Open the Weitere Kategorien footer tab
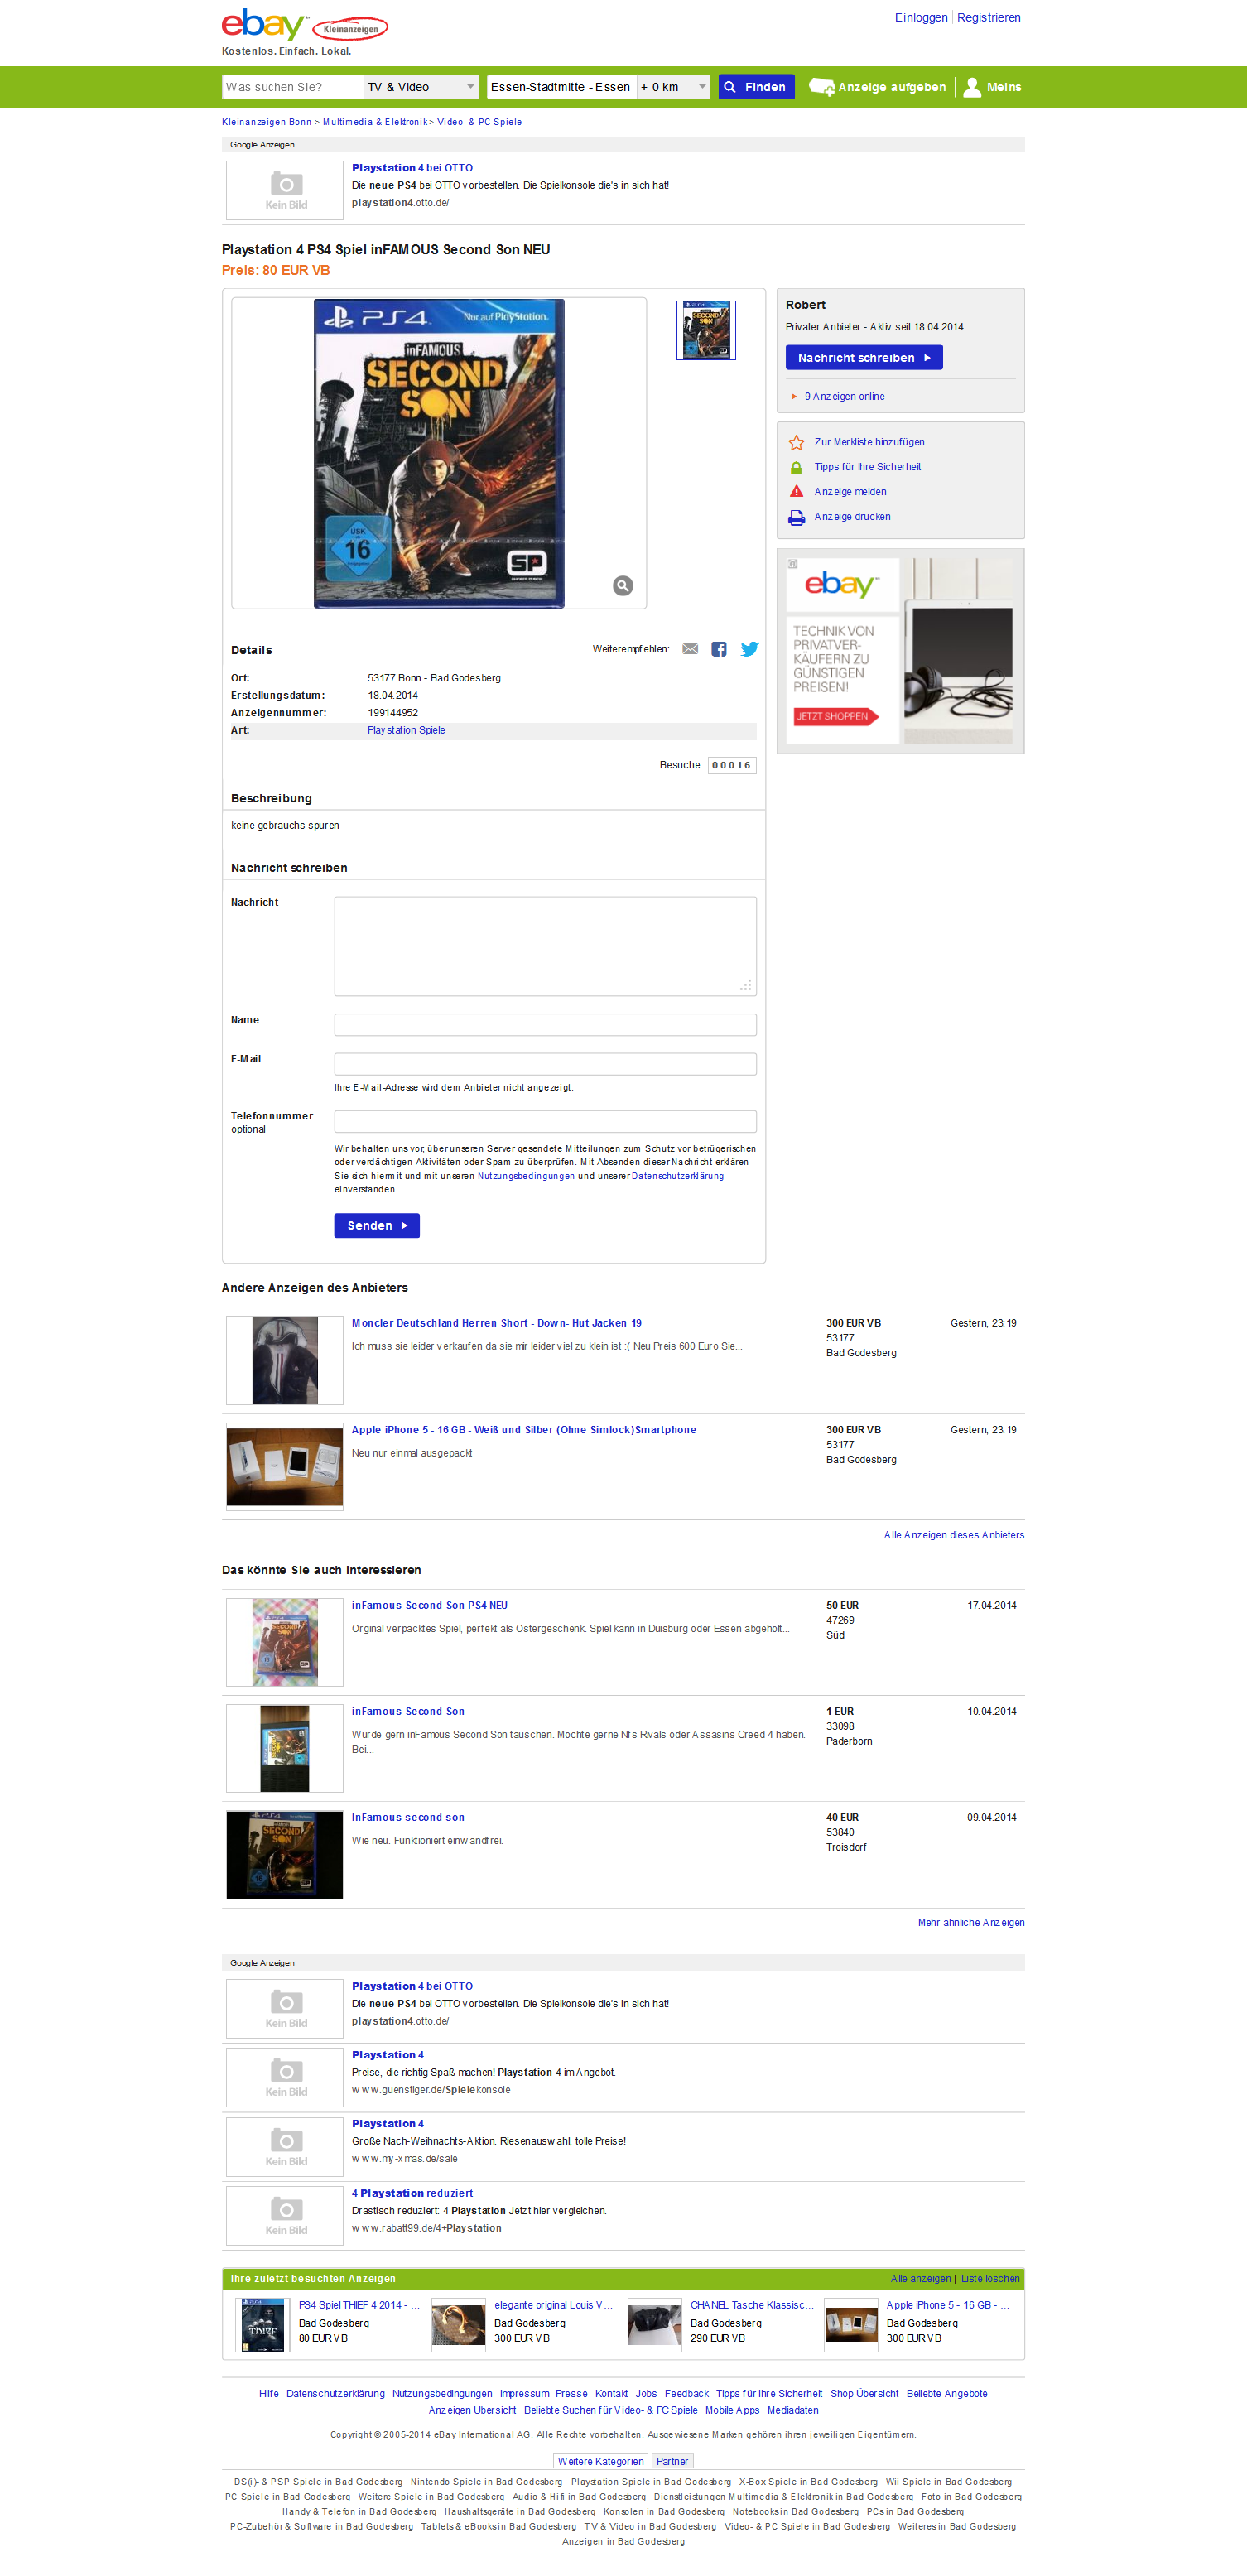This screenshot has width=1247, height=2576. coord(601,2461)
